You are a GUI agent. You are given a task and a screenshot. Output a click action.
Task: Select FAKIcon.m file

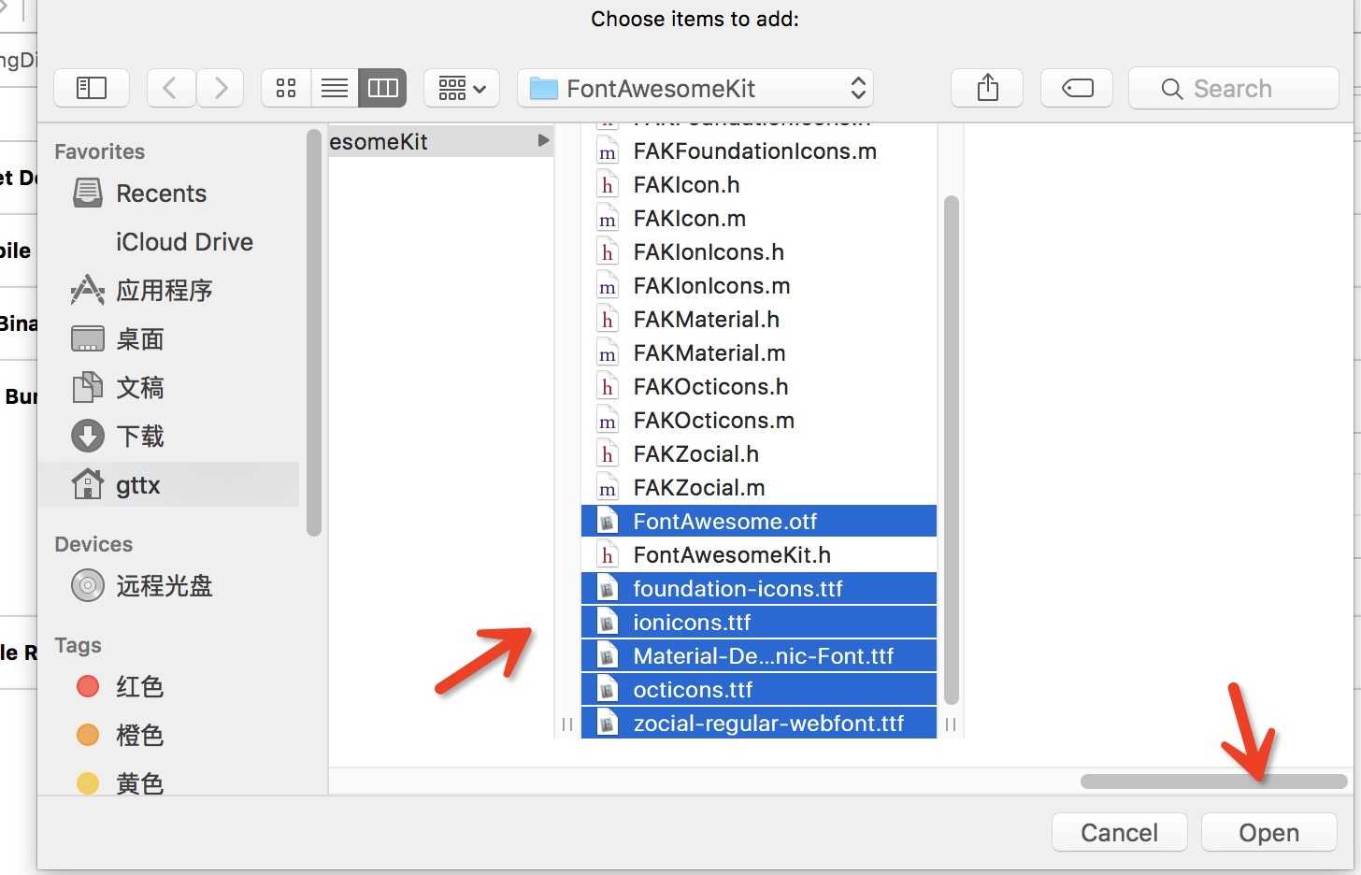[758, 219]
